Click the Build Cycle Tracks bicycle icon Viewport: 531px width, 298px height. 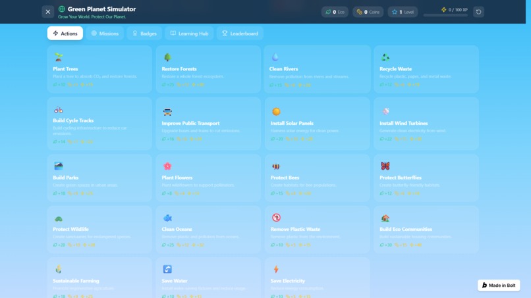(59, 110)
